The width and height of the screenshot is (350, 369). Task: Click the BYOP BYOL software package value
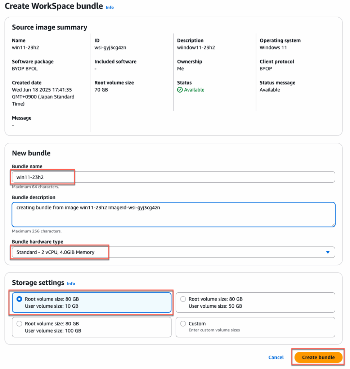coord(25,68)
